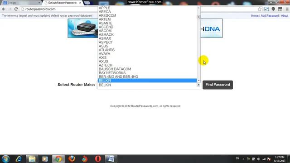Click the router image banner

pos(83,28)
